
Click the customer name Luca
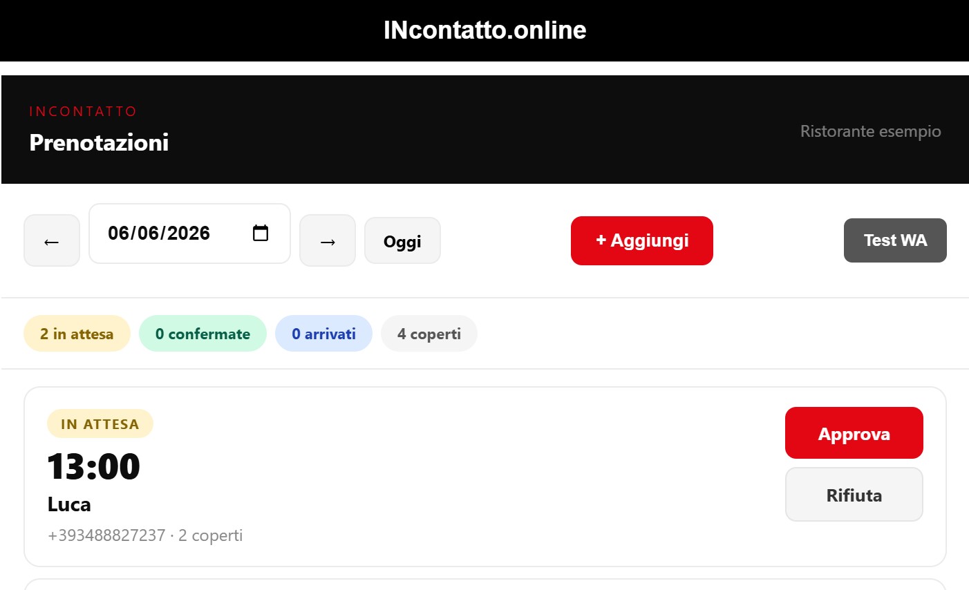point(69,504)
